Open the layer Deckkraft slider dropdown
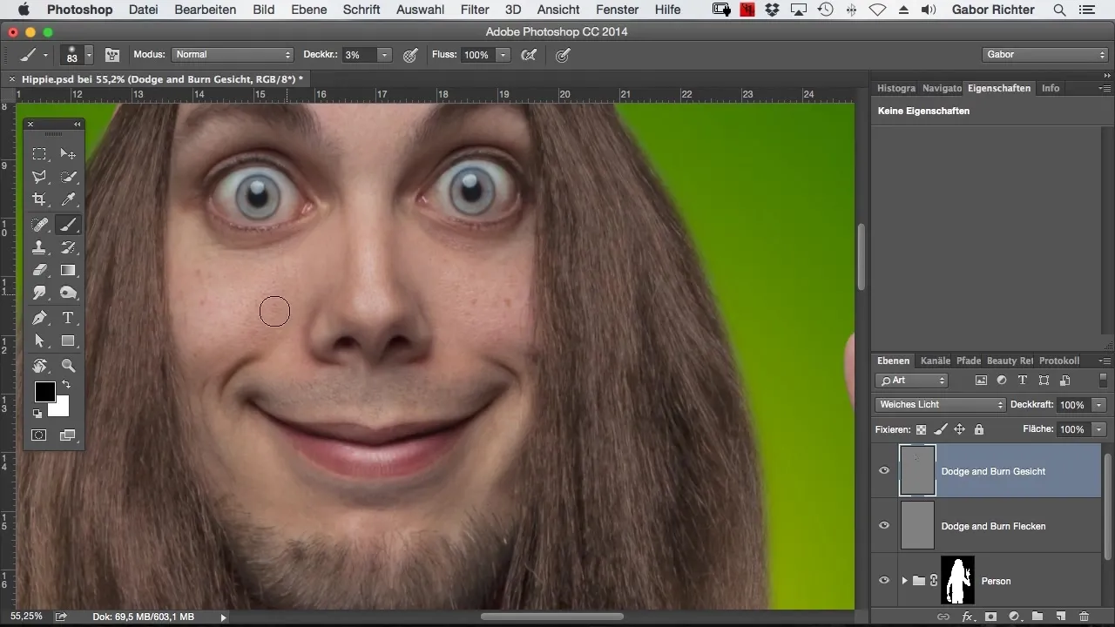 coord(1099,405)
